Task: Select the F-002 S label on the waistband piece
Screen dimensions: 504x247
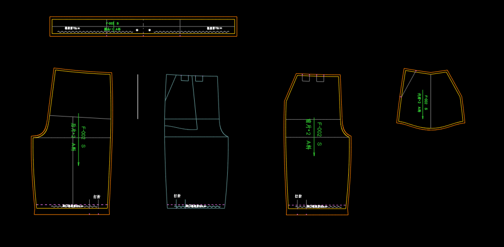Action: (x=112, y=24)
